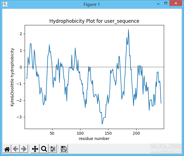
Task: Click the x-axis tick label 150
Action: click(x=108, y=133)
